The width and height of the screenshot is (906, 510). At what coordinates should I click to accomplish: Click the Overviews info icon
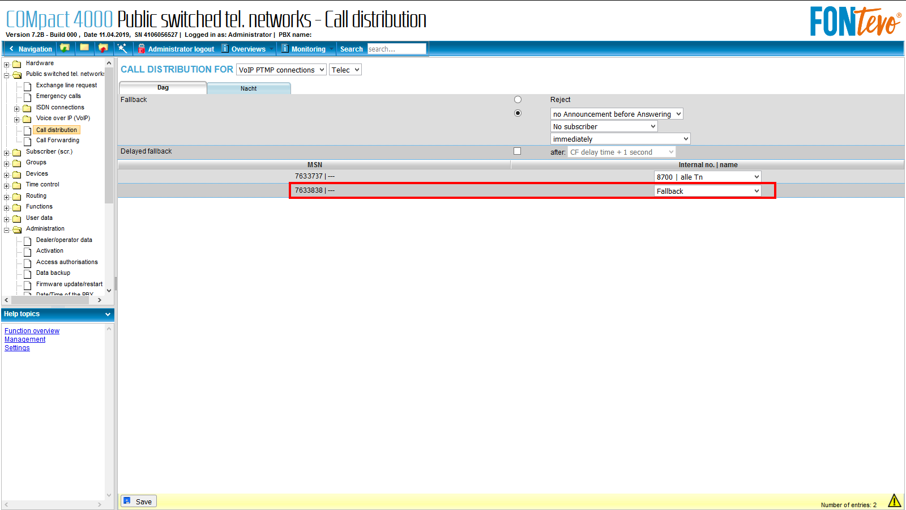[225, 49]
